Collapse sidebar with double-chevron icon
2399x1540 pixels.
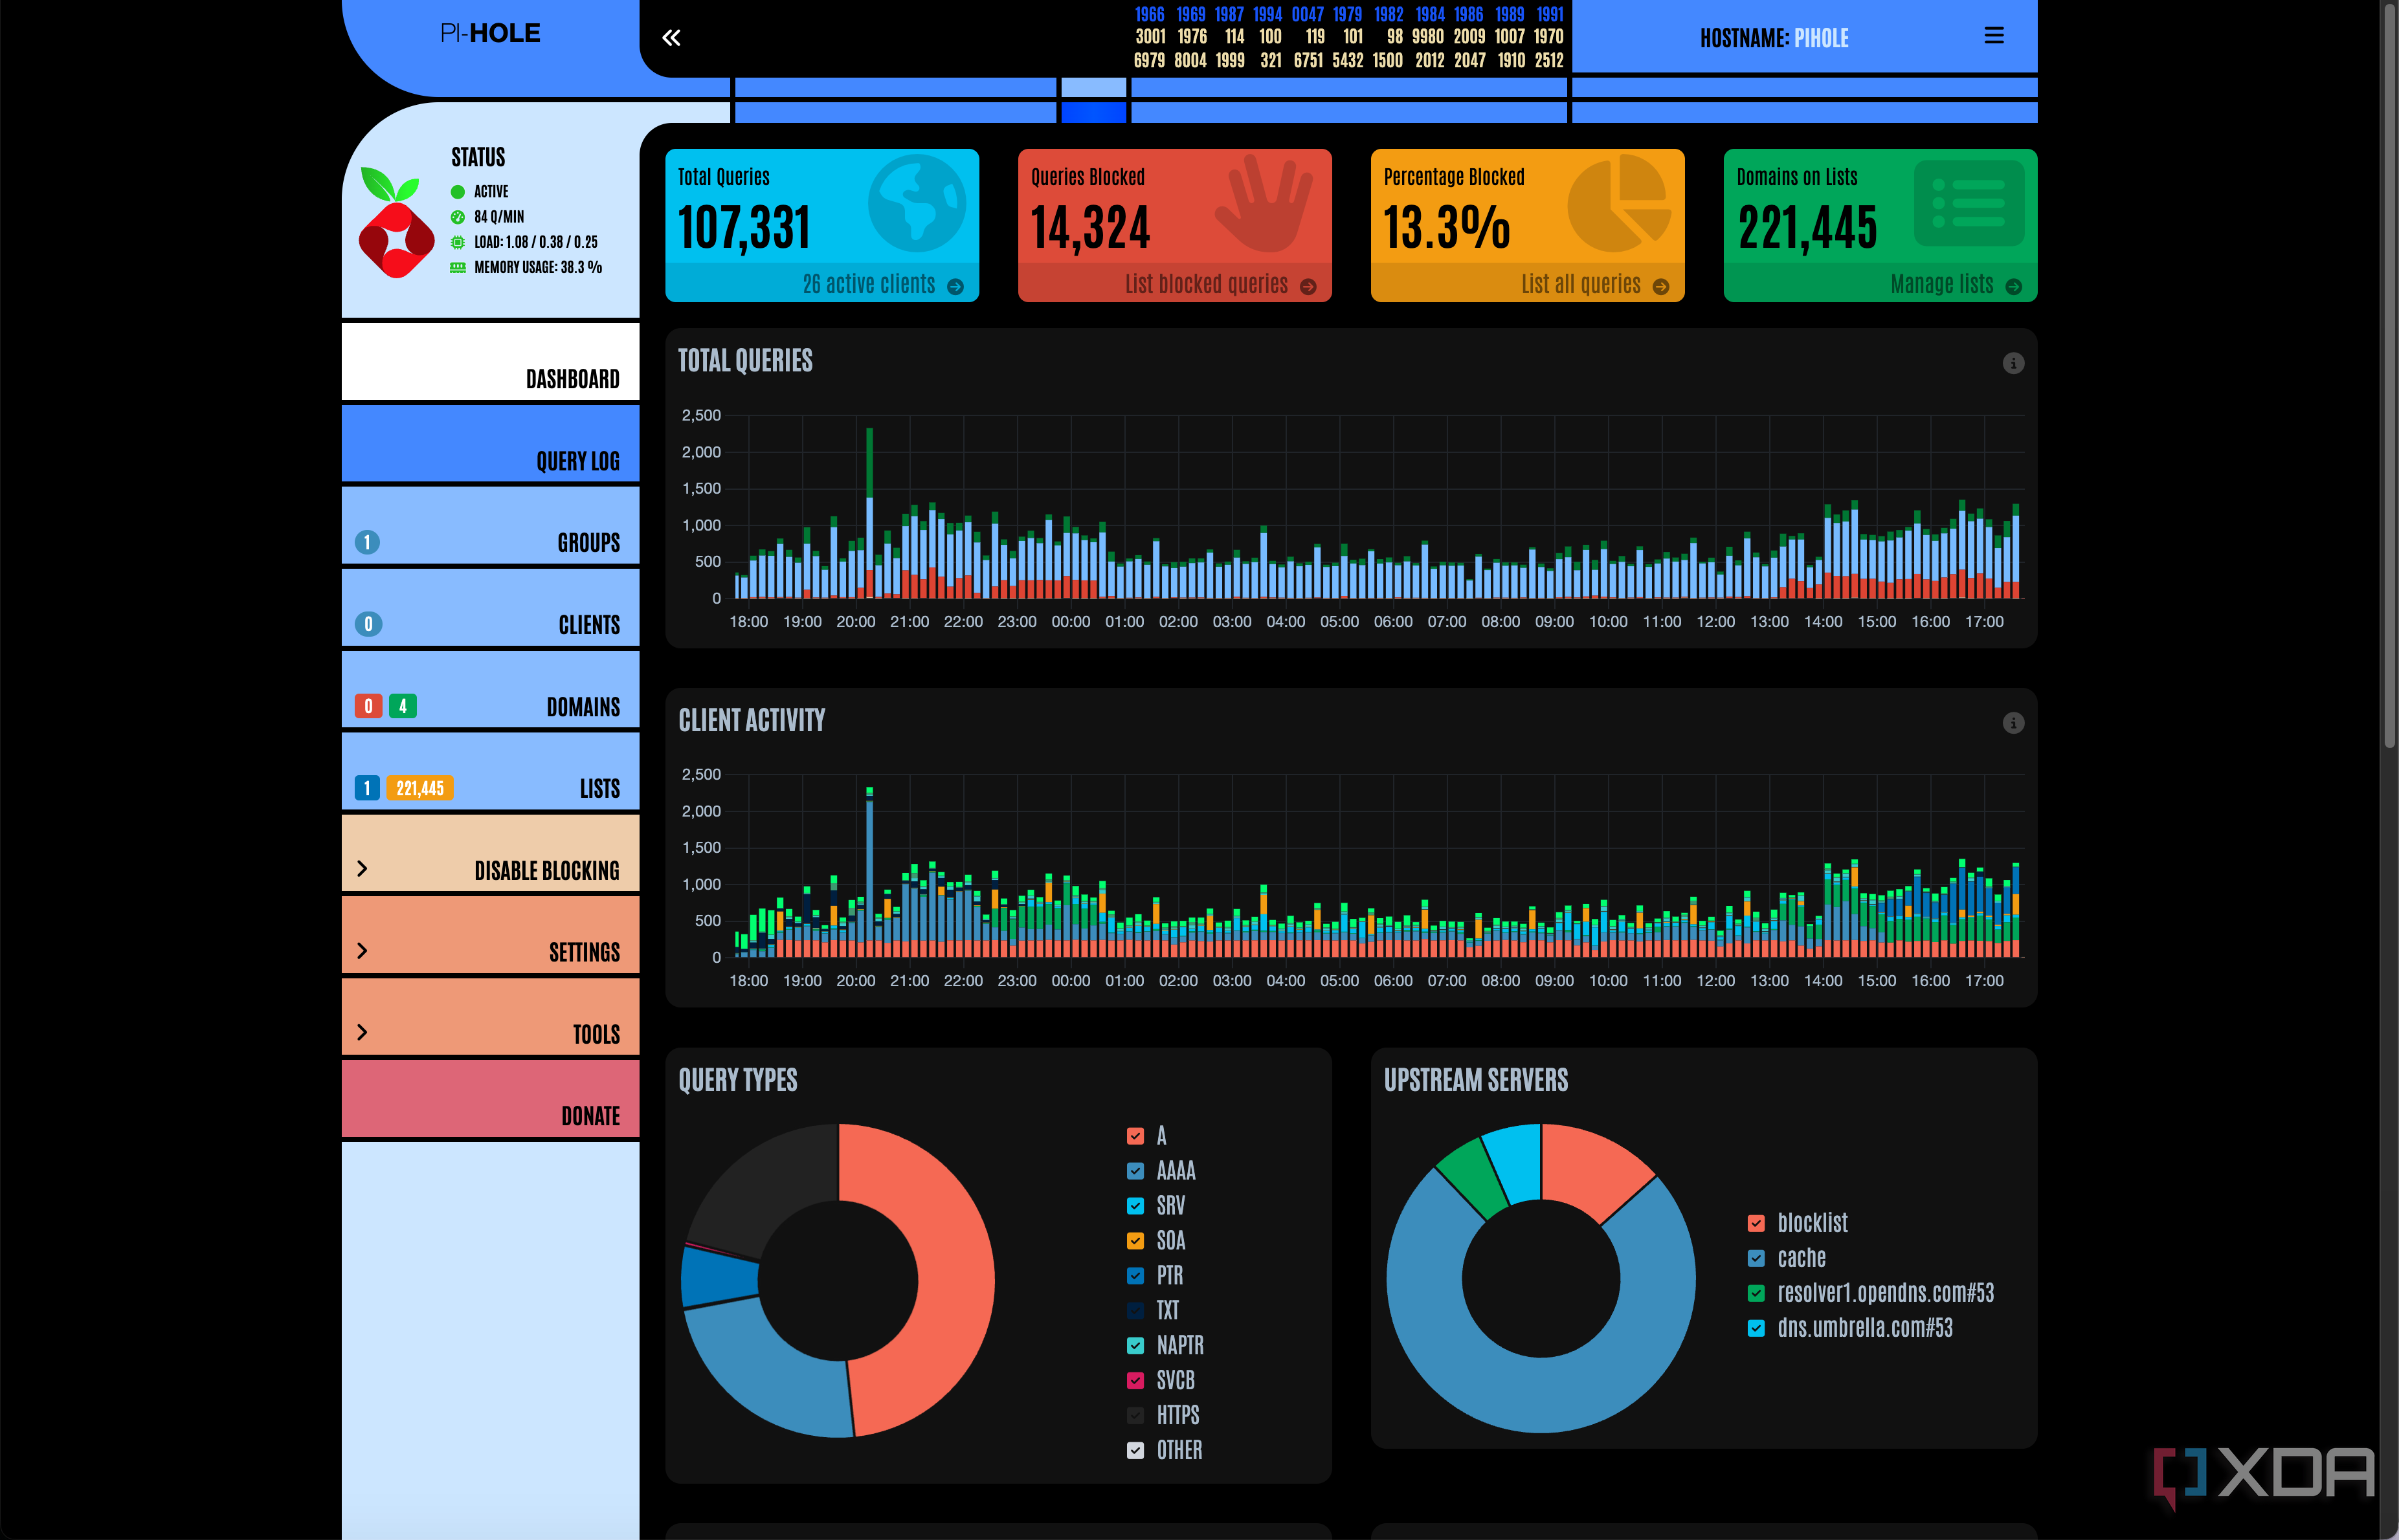671,38
